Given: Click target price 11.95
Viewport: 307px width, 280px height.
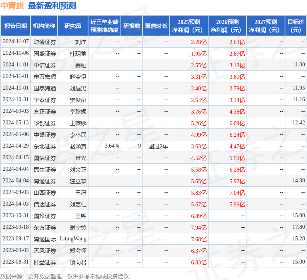Looking at the screenshot, I should tap(299, 88).
